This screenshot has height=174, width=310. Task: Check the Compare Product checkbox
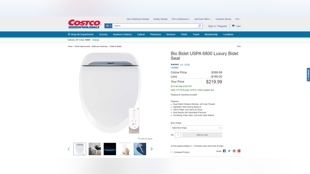coord(172,152)
